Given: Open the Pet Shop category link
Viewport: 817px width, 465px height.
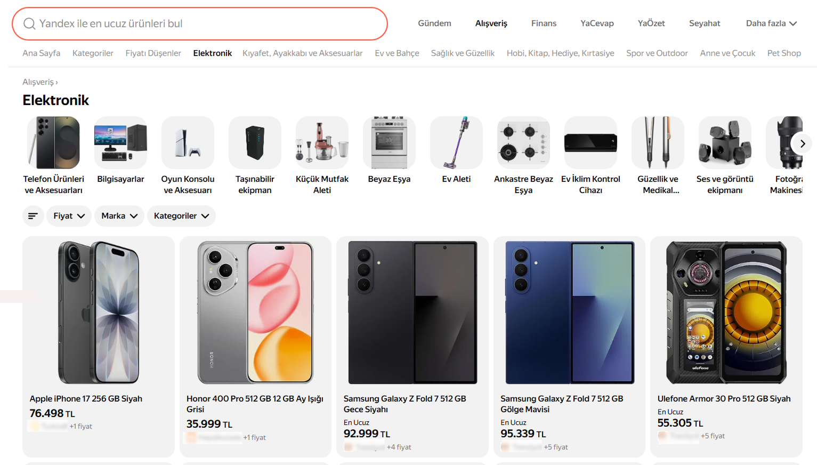Looking at the screenshot, I should (784, 53).
